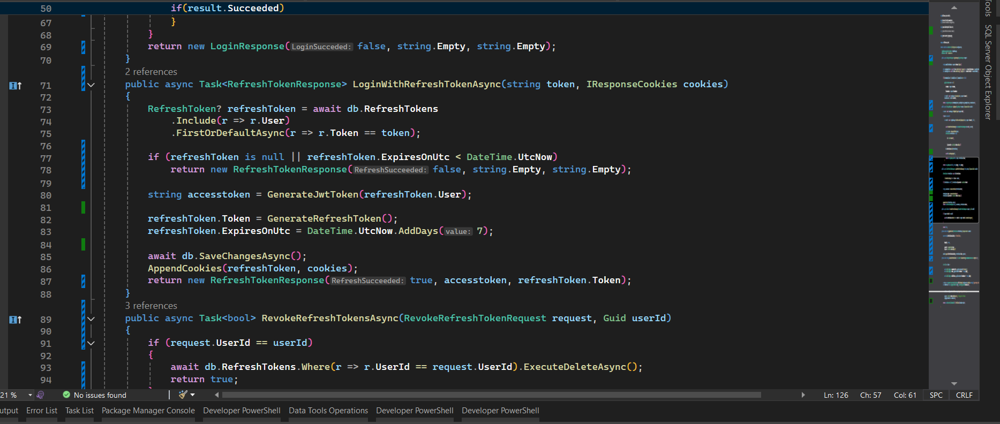Screen dimensions: 1000x424
Task: Click the GenerateJwtToken call on line 80
Action: tap(313, 194)
